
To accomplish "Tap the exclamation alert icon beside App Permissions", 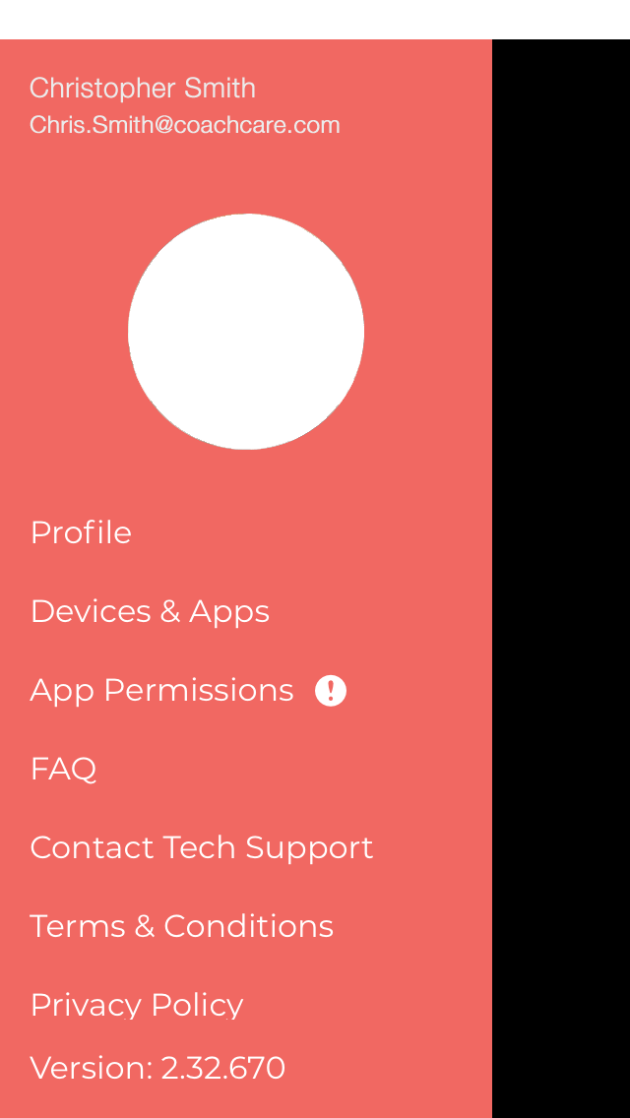I will [331, 691].
